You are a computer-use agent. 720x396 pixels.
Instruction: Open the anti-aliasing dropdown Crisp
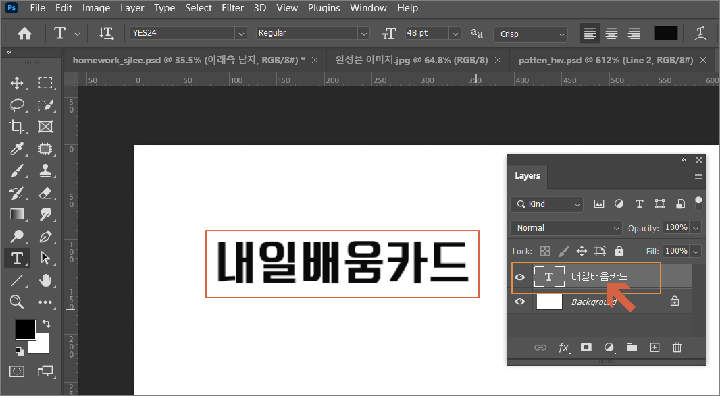click(530, 34)
